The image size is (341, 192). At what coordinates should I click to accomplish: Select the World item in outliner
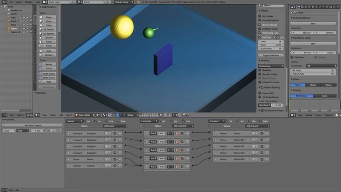tap(14, 14)
